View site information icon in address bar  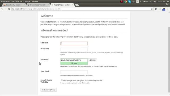(x=13, y=9)
